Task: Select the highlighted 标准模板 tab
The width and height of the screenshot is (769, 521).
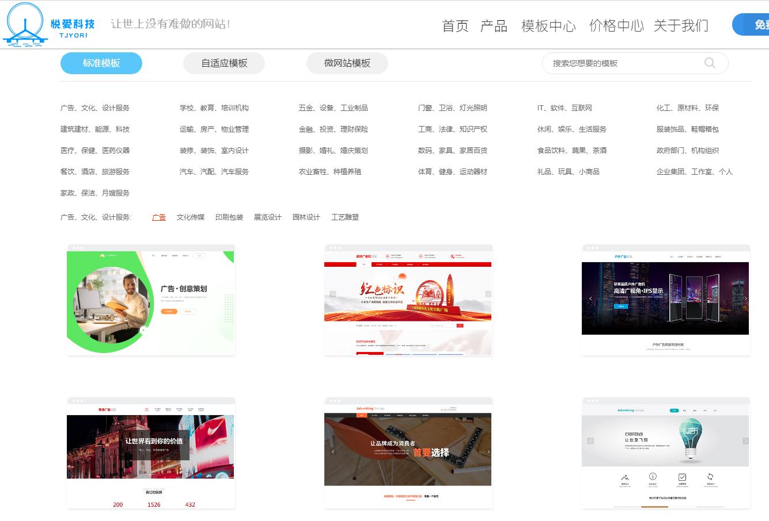Action: [101, 63]
